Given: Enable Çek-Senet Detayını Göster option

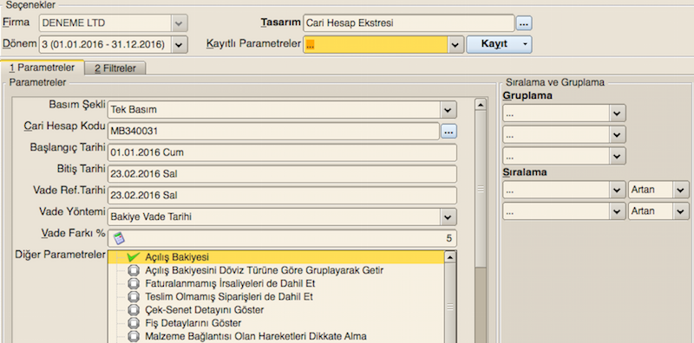Looking at the screenshot, I should pos(134,310).
